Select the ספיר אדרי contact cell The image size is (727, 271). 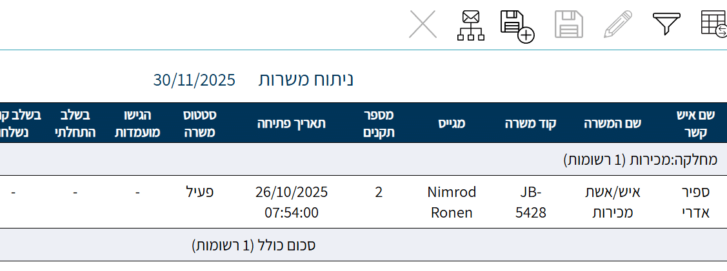[695, 202]
